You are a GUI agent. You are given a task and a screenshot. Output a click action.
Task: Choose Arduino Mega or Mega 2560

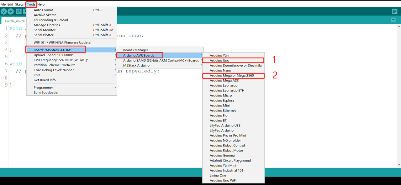click(x=232, y=75)
